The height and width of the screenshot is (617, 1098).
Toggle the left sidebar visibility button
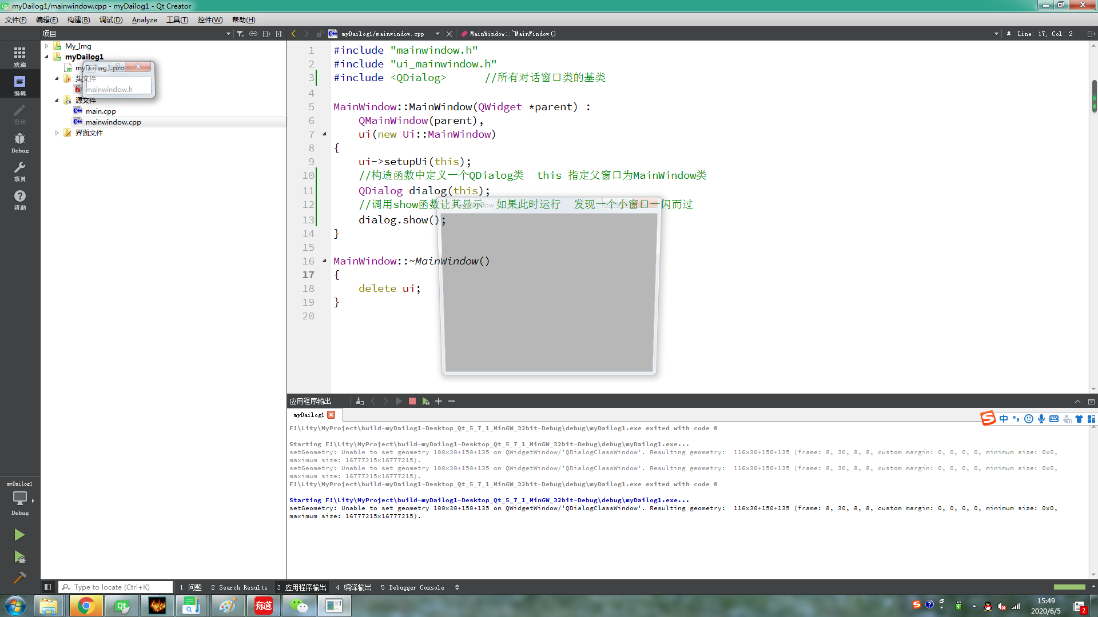click(48, 587)
